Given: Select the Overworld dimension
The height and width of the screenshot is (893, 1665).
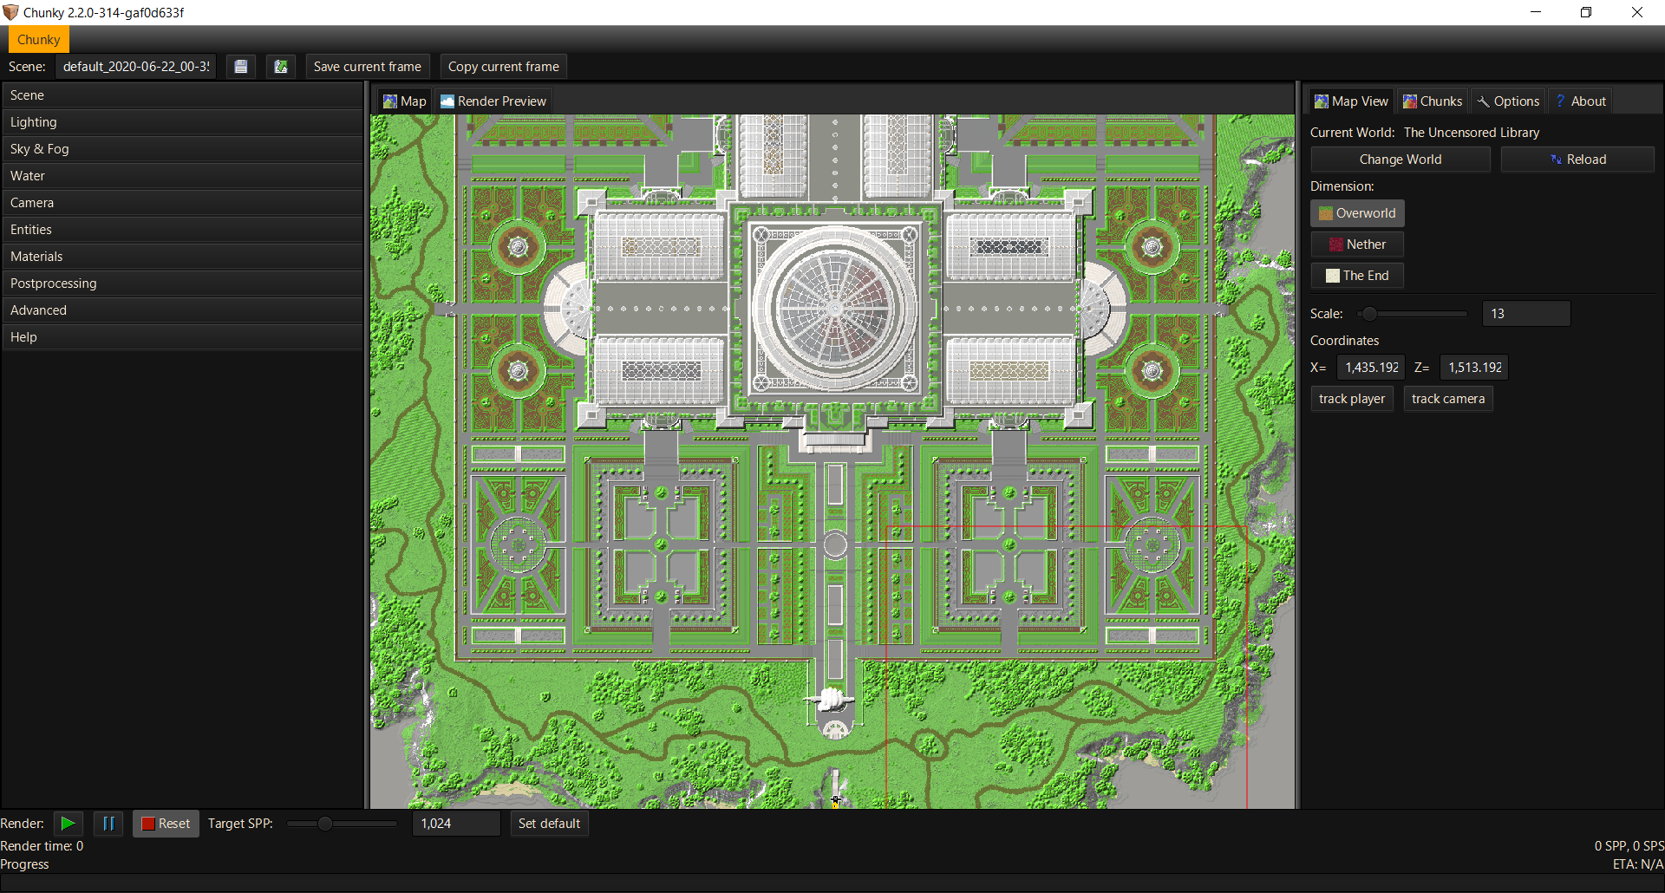Looking at the screenshot, I should pyautogui.click(x=1357, y=213).
